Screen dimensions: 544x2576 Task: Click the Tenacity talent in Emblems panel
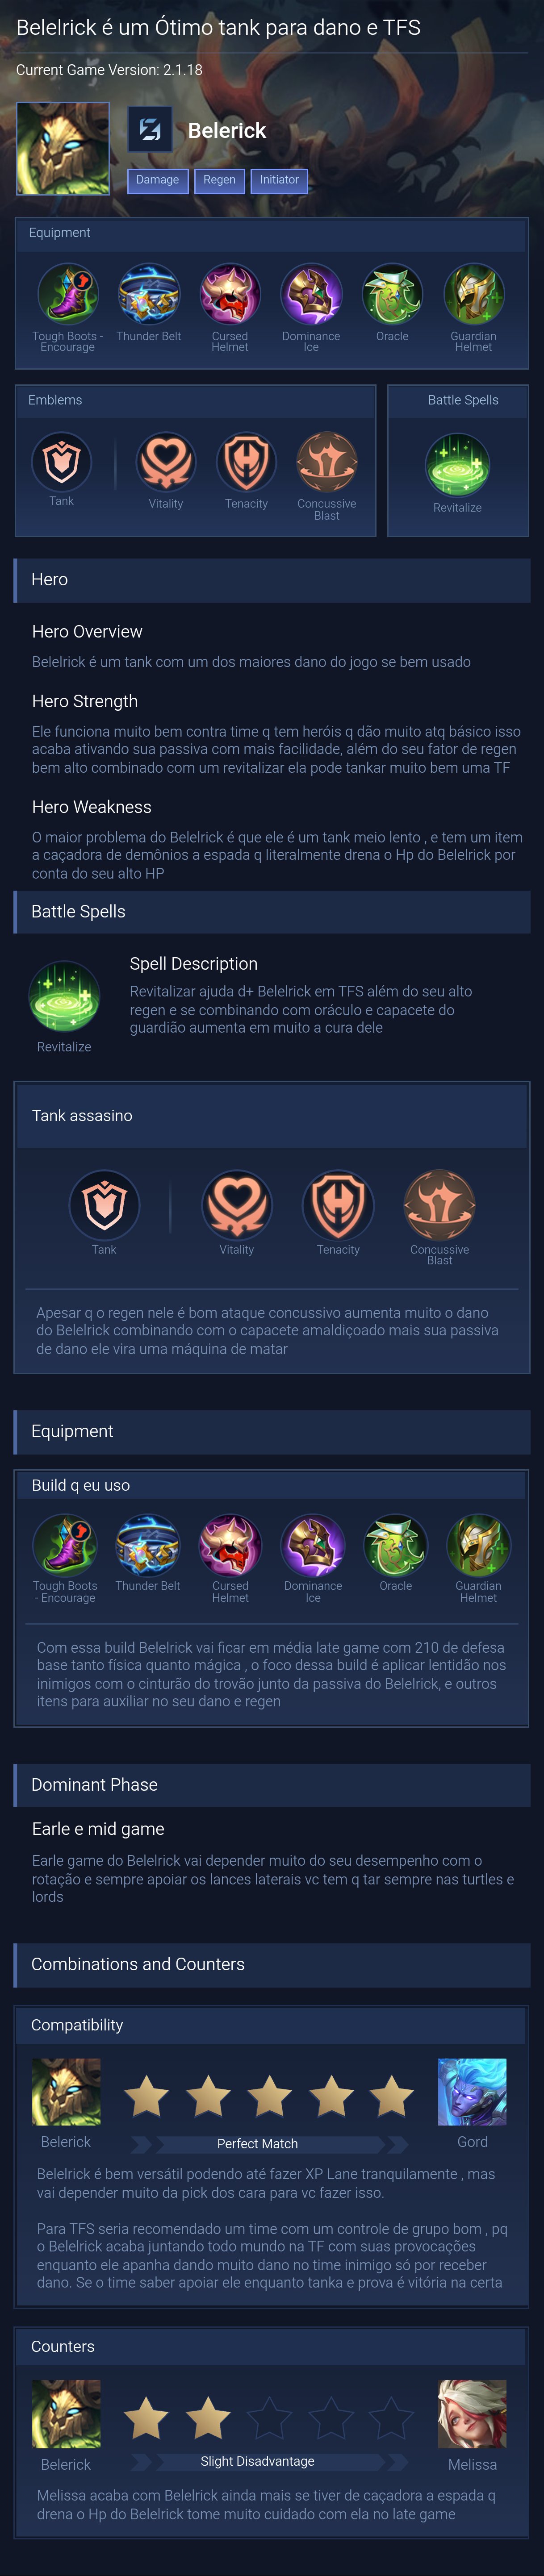246,462
